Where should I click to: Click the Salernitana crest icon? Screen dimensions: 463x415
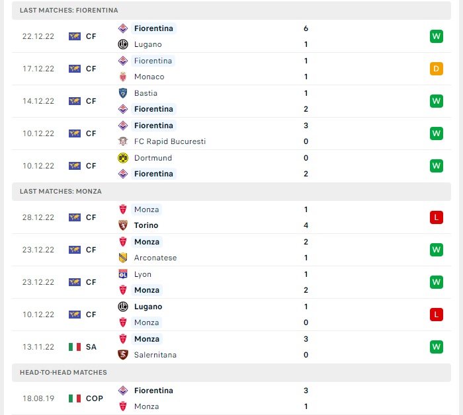(123, 355)
